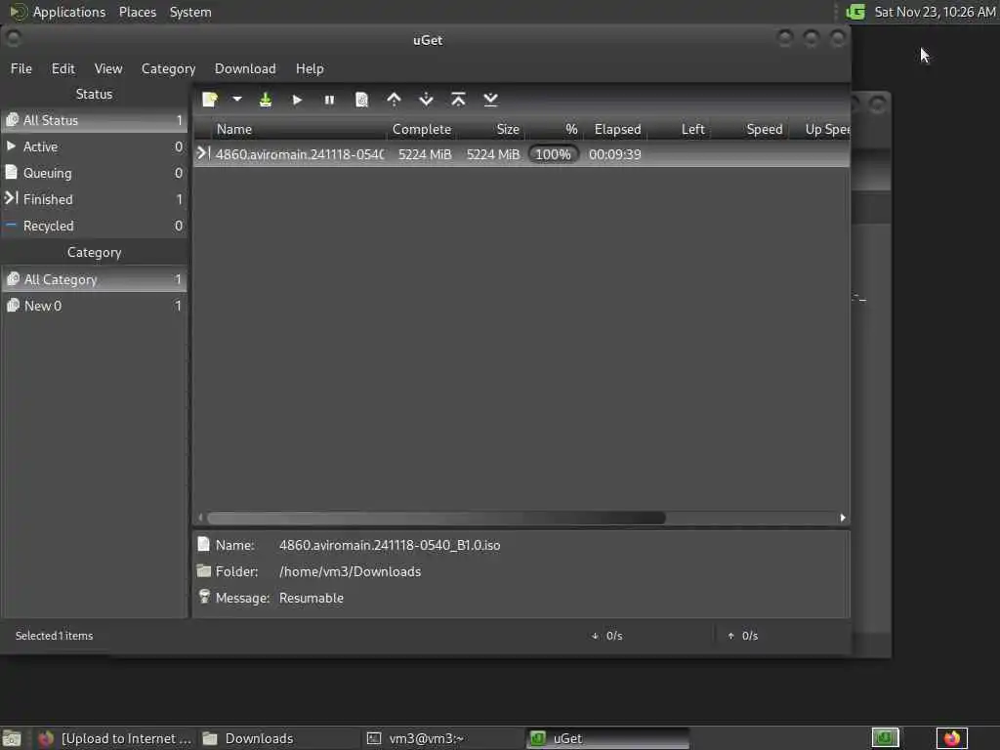The width and height of the screenshot is (1000, 750).
Task: Select Recycled status filter
Action: [x=95, y=226]
